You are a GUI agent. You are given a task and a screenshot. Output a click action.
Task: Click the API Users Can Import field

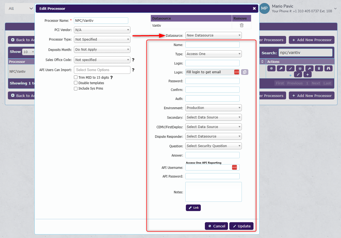102,70
